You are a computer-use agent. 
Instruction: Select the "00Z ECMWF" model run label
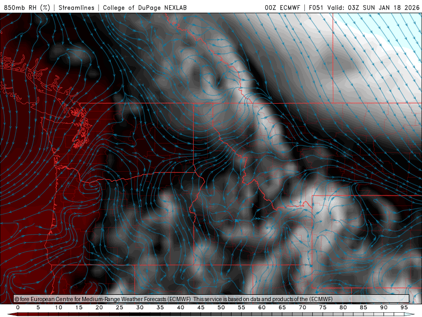click(x=282, y=7)
